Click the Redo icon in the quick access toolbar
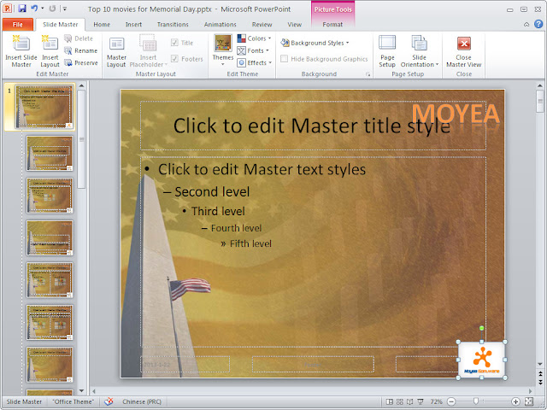The width and height of the screenshot is (547, 410). pos(52,9)
